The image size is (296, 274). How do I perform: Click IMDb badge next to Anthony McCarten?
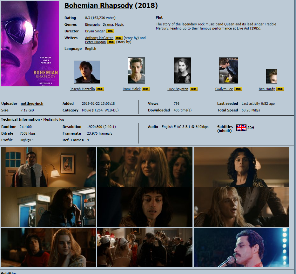[119, 38]
